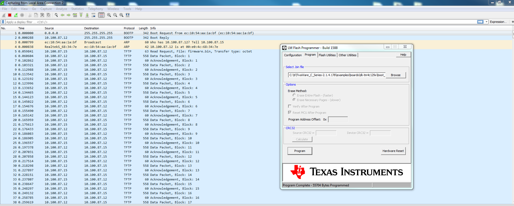Open Help in LM Flash Programmer
This screenshot has height=206, width=514.
coord(403,55)
